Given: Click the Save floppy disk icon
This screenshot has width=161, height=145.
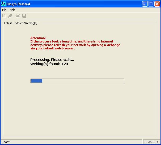Looking at the screenshot, I should [24, 16].
